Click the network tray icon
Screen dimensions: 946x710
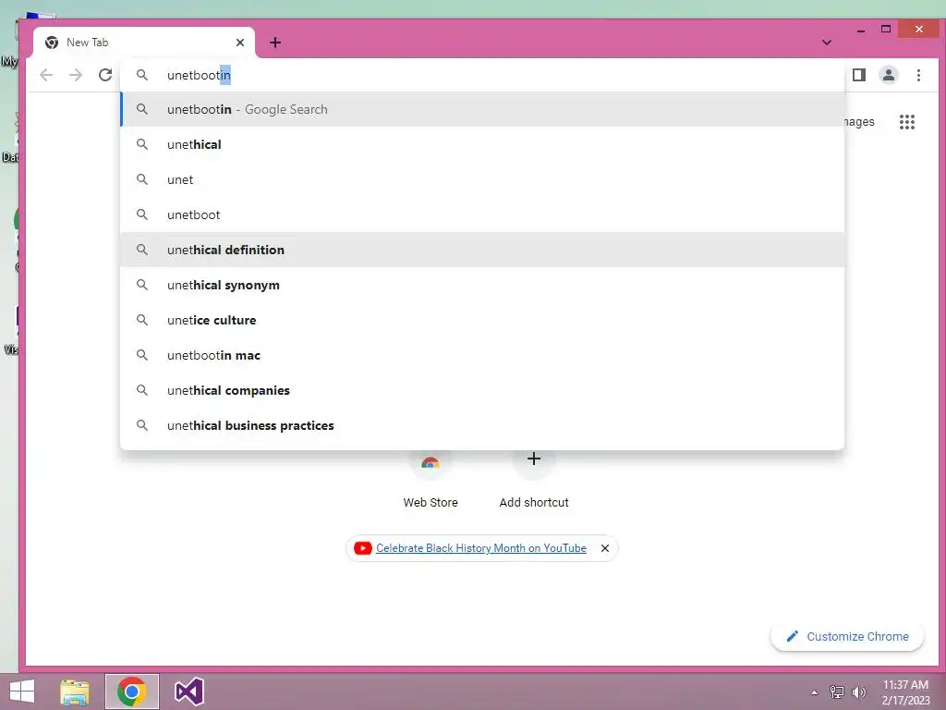point(837,692)
